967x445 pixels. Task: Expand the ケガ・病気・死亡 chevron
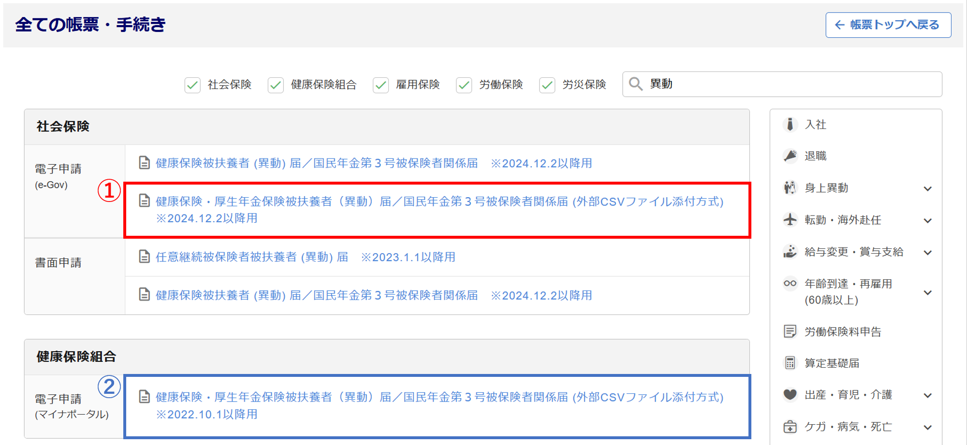927,427
